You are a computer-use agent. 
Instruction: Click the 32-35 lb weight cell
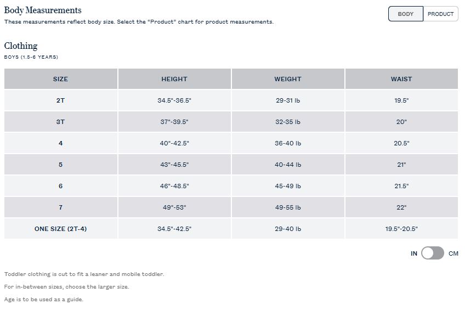(x=288, y=122)
